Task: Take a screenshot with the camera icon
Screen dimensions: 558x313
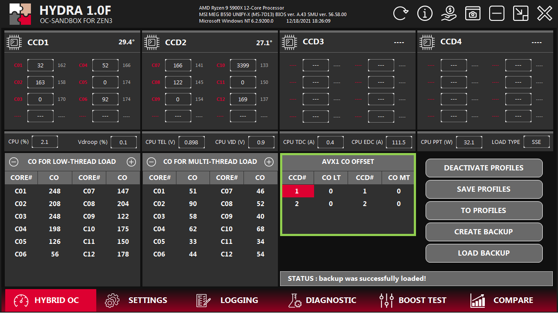Action: pos(473,13)
